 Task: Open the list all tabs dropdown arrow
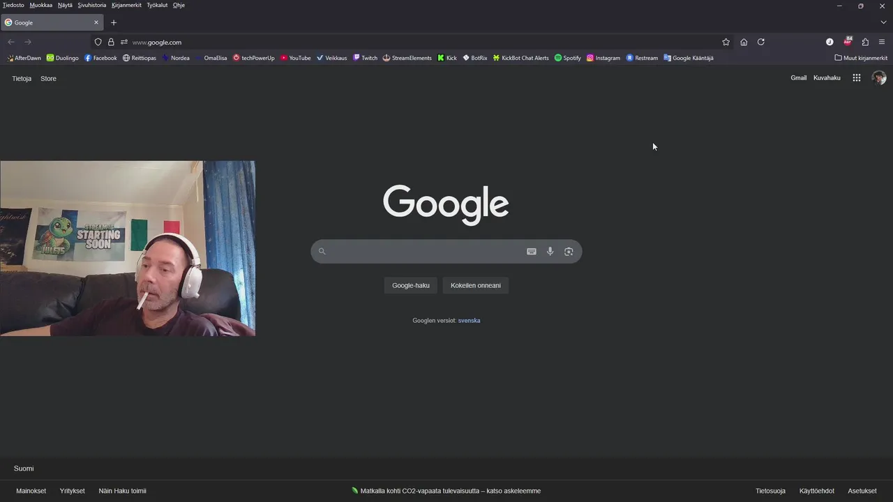click(x=883, y=22)
